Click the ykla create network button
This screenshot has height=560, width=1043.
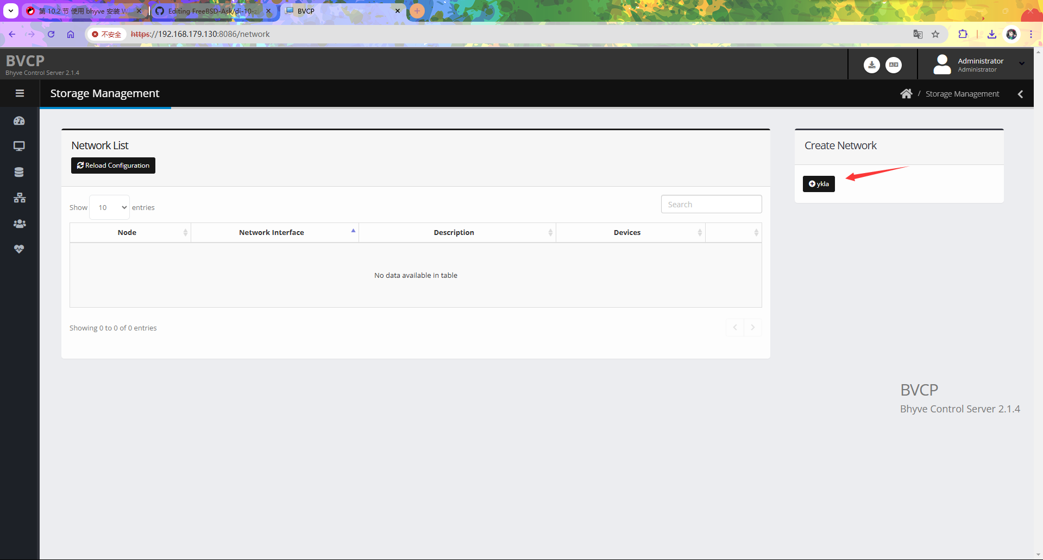click(819, 184)
